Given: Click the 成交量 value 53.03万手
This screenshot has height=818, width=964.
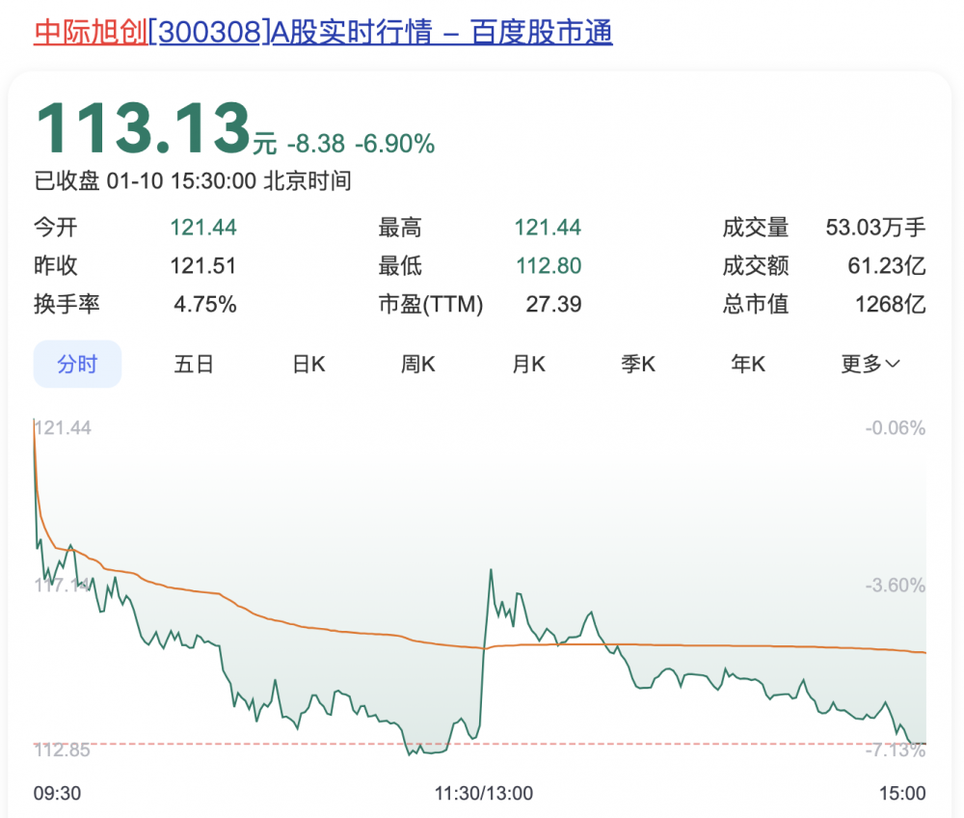Looking at the screenshot, I should pos(875,228).
